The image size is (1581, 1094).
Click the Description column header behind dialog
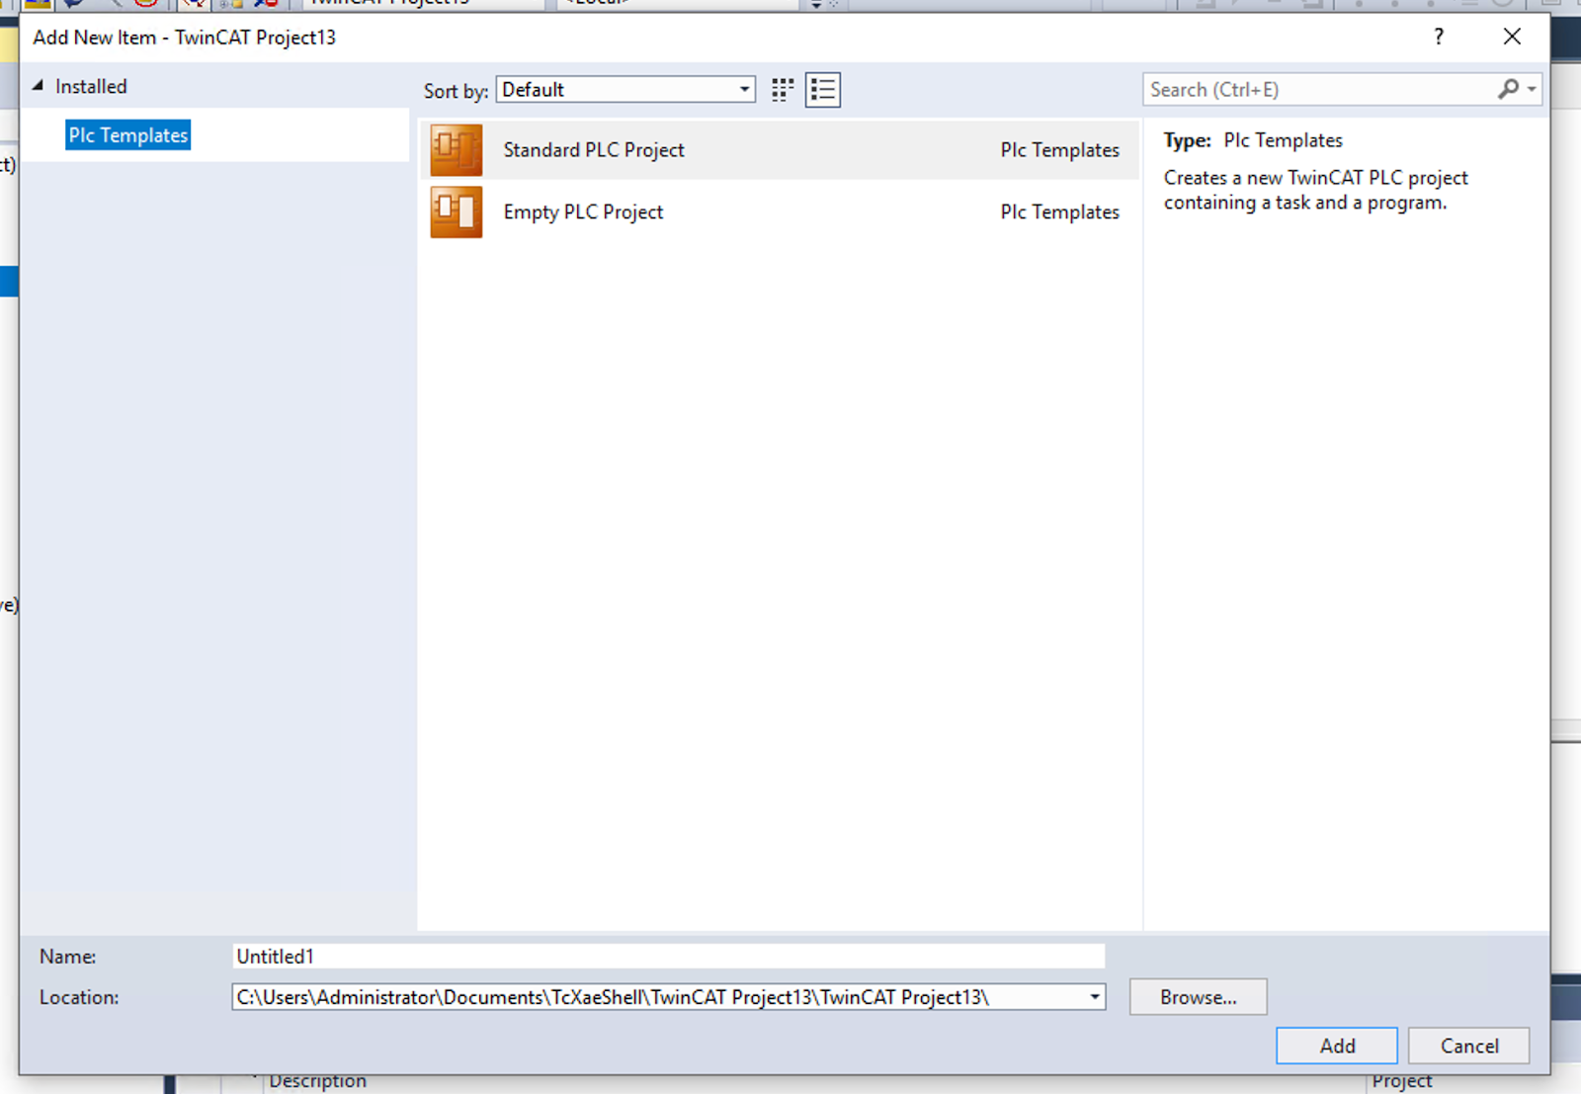click(317, 1083)
